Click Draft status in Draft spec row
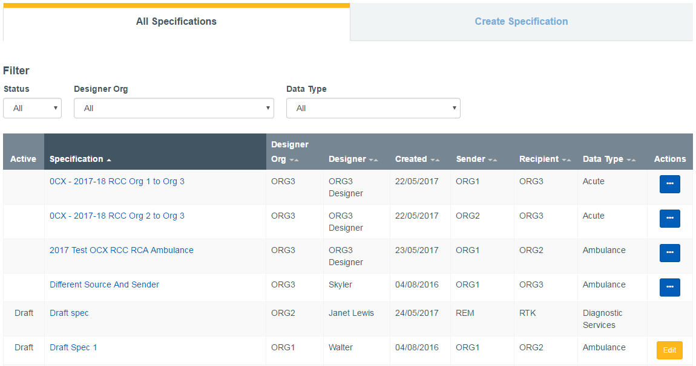The image size is (696, 366). [24, 313]
